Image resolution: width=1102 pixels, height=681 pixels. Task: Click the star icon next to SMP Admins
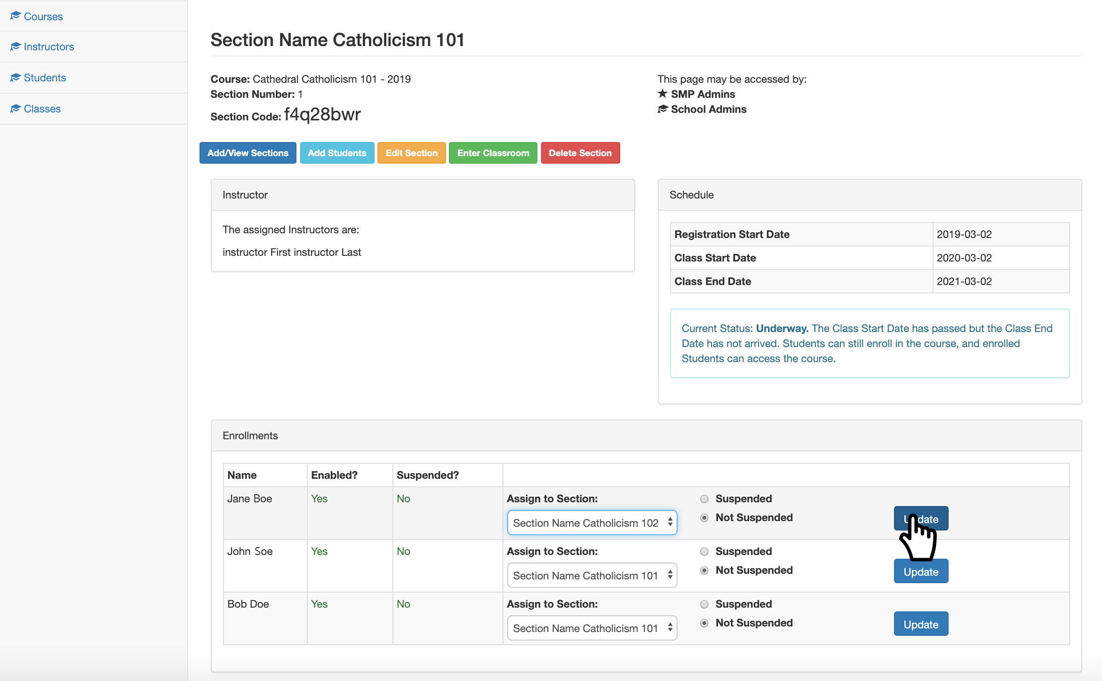tap(663, 94)
